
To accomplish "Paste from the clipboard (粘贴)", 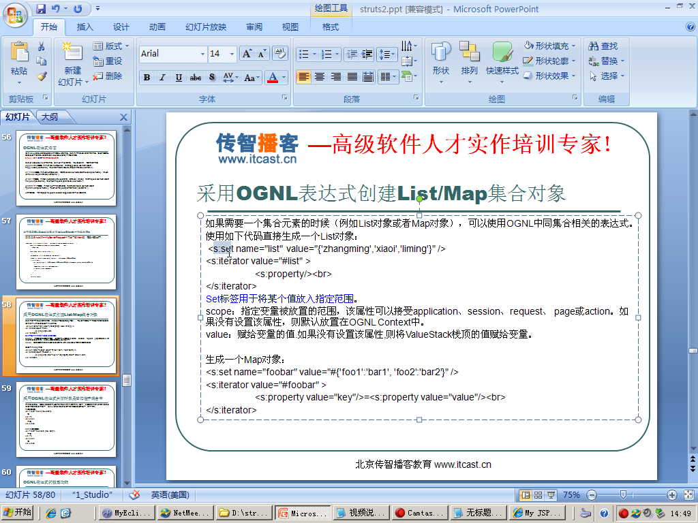I will click(x=19, y=63).
